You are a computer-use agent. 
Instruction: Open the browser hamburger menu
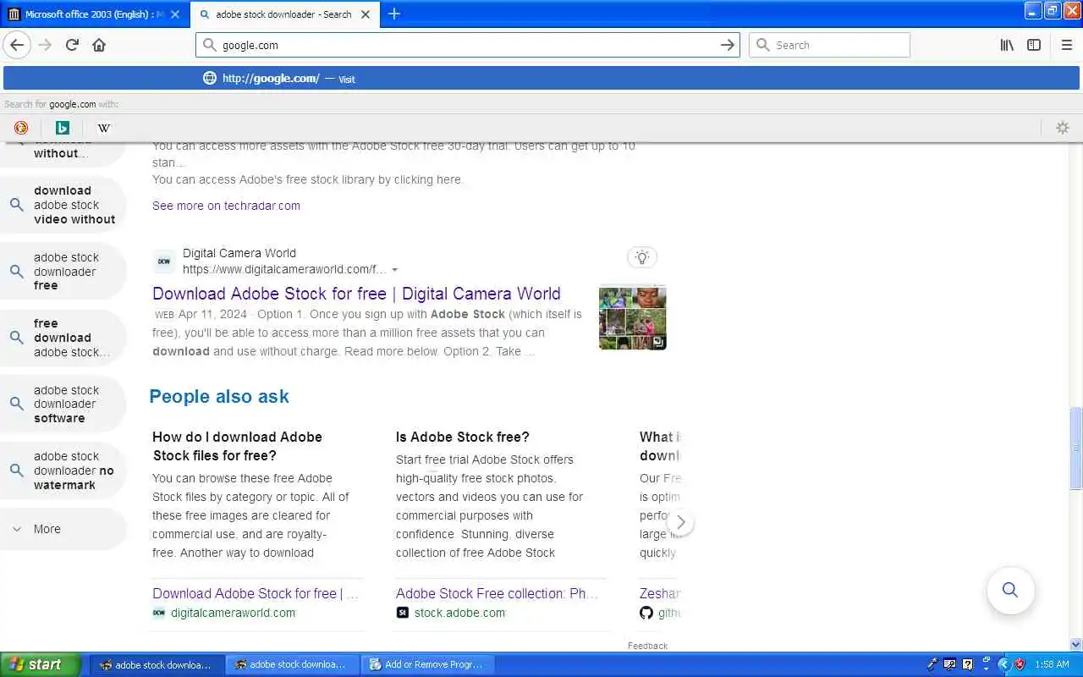click(x=1066, y=45)
